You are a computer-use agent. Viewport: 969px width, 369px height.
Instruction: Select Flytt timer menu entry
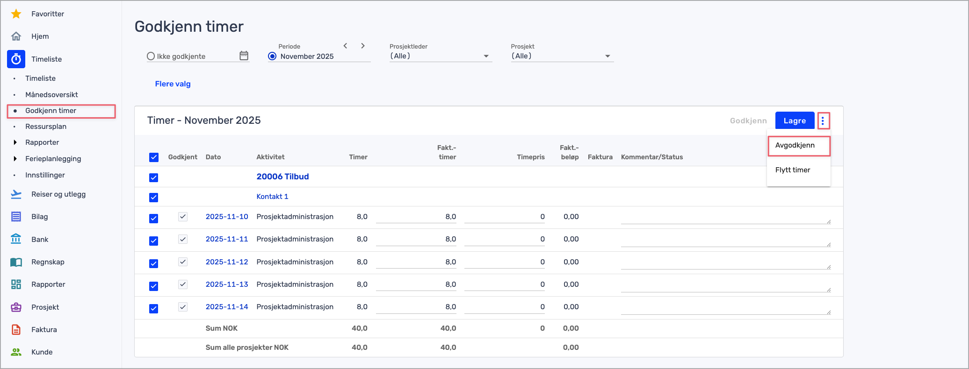point(793,170)
